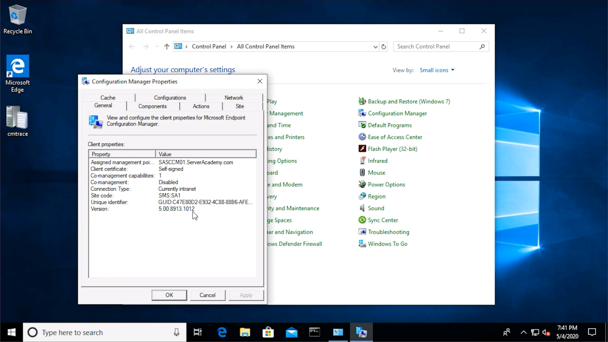Click the Windows Start button
This screenshot has height=342, width=608.
point(11,332)
